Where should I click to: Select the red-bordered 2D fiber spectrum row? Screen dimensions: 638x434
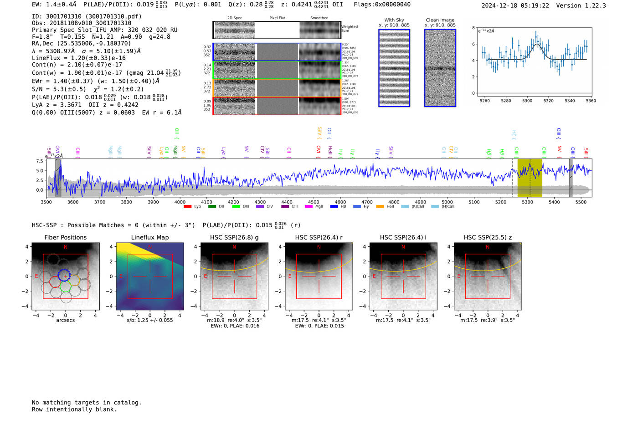coord(277,106)
